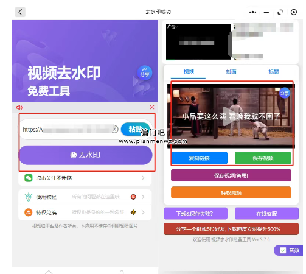This screenshot has width=306, height=274.
Task: Click the blue 粘贴 paste button
Action: [136, 129]
